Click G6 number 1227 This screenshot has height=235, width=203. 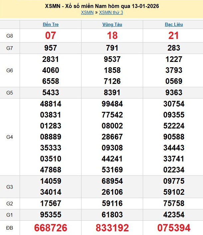coord(174,59)
